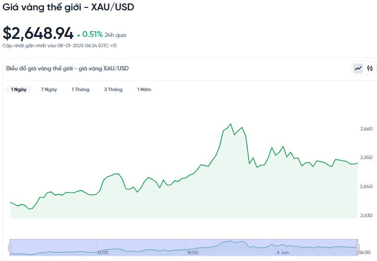The width and height of the screenshot is (377, 261).
Task: Click the 8 Jan marker on navigator
Action: point(282,252)
